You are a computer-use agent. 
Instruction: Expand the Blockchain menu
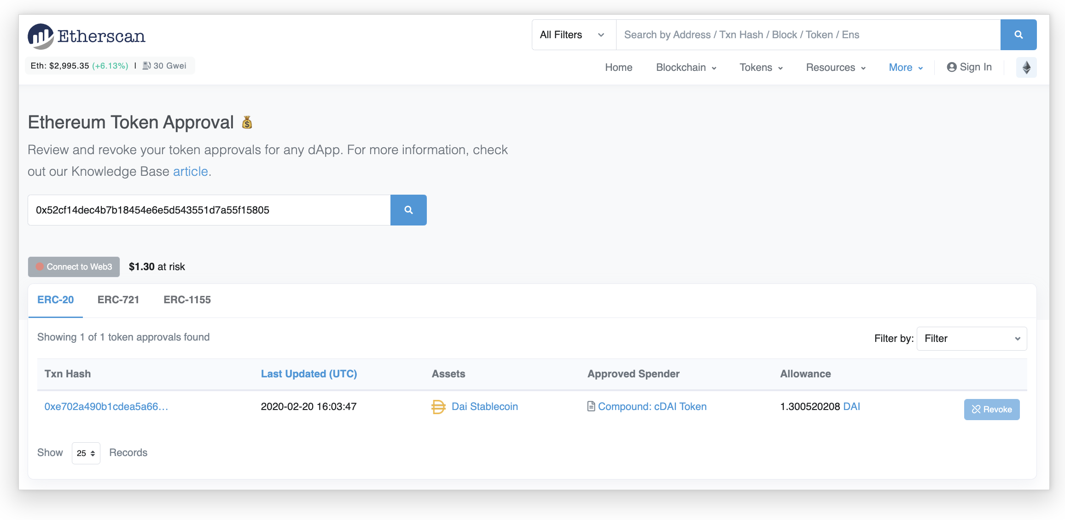pos(686,68)
